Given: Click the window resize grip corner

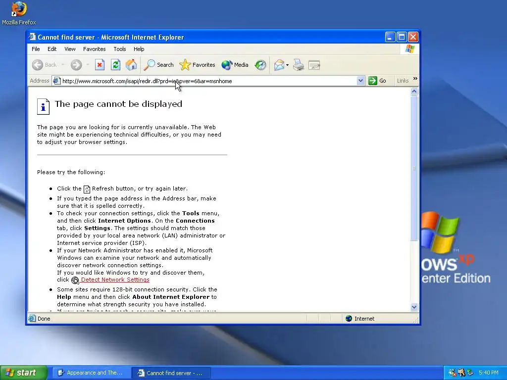Looking at the screenshot, I should (416, 320).
